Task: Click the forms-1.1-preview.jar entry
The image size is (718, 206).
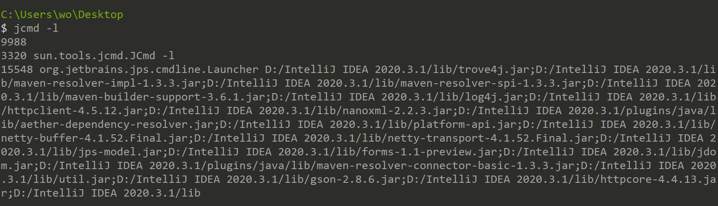Action: 429,152
